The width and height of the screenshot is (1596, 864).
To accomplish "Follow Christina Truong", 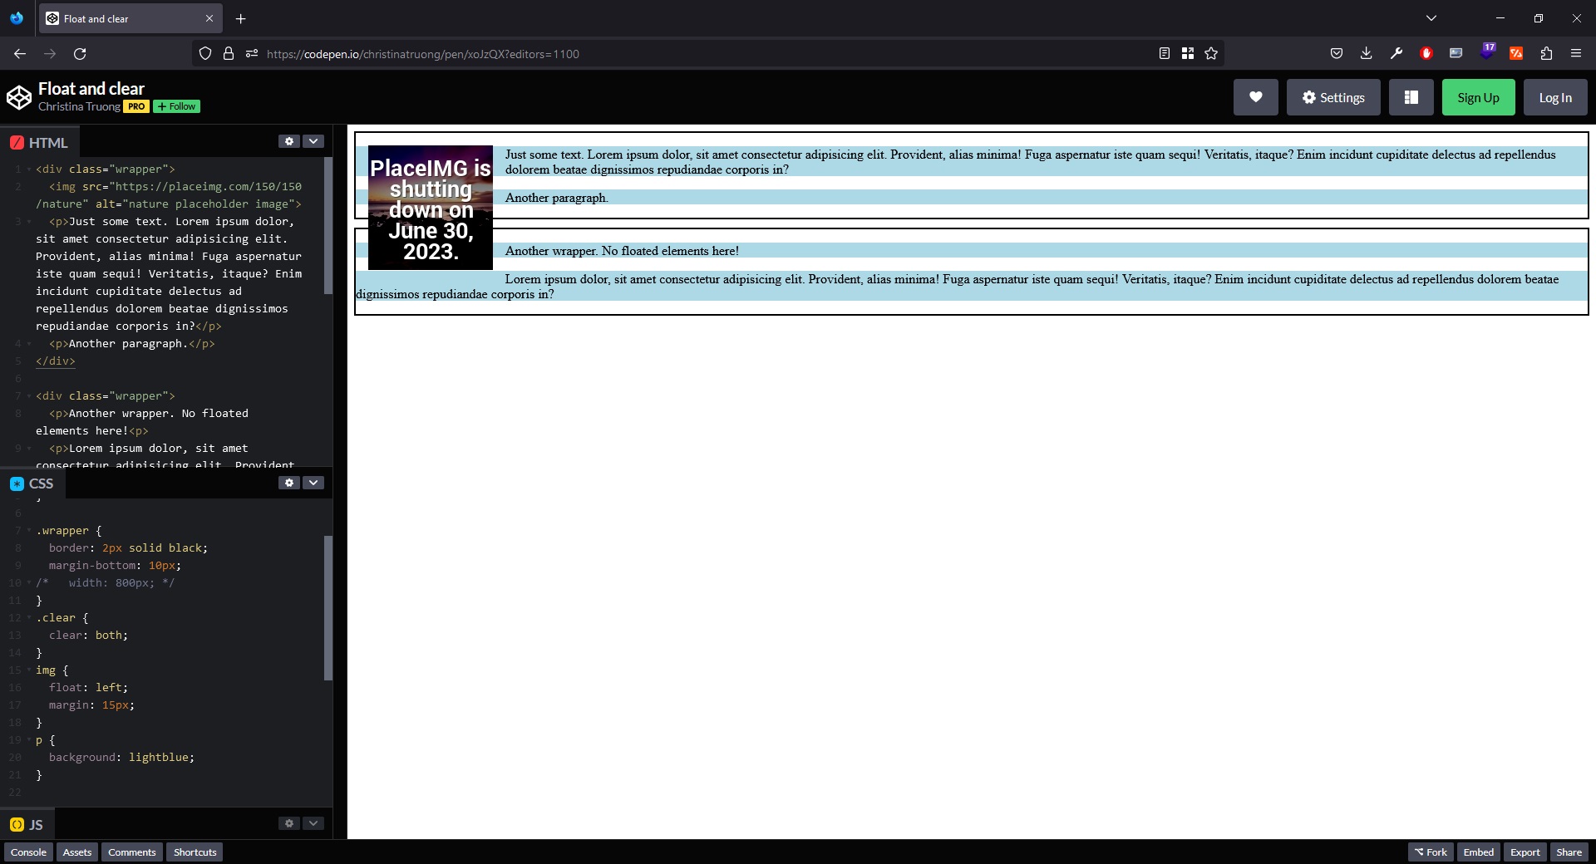I will [x=176, y=106].
